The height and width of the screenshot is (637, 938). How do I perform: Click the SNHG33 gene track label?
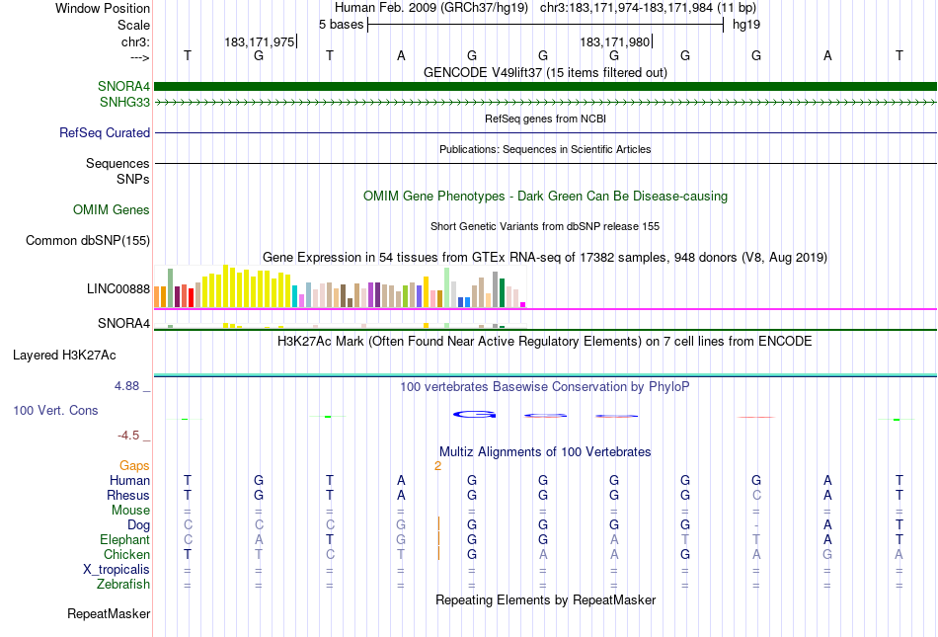point(124,103)
